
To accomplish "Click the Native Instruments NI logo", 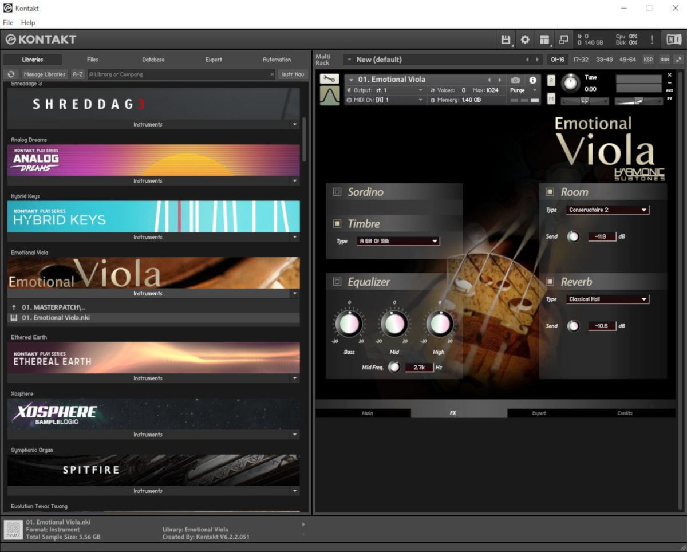I will coord(673,40).
